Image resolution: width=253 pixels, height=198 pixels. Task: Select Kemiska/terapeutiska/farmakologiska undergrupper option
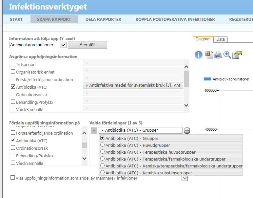point(102,165)
